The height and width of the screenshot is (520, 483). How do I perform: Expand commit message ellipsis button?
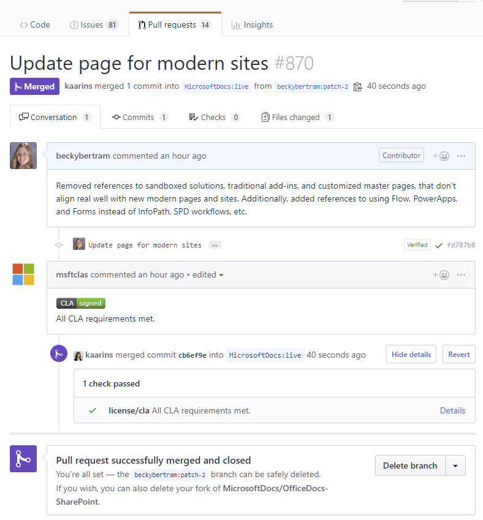click(x=215, y=245)
